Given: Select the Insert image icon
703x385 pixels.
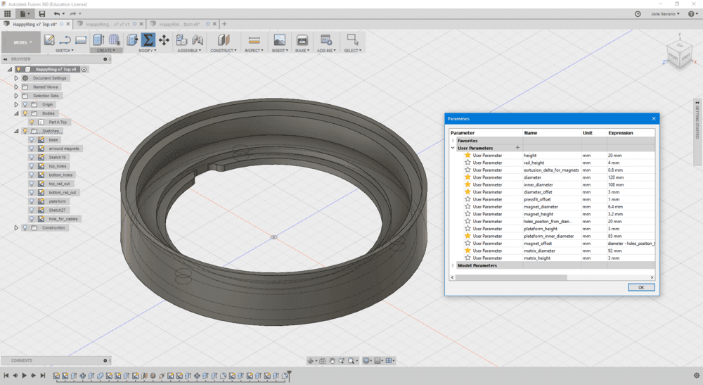Looking at the screenshot, I should [279, 40].
